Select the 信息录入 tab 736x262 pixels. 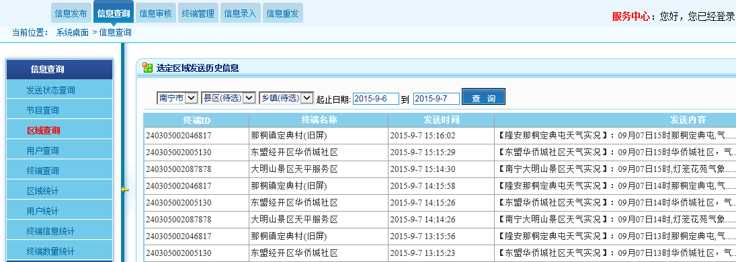coord(241,13)
